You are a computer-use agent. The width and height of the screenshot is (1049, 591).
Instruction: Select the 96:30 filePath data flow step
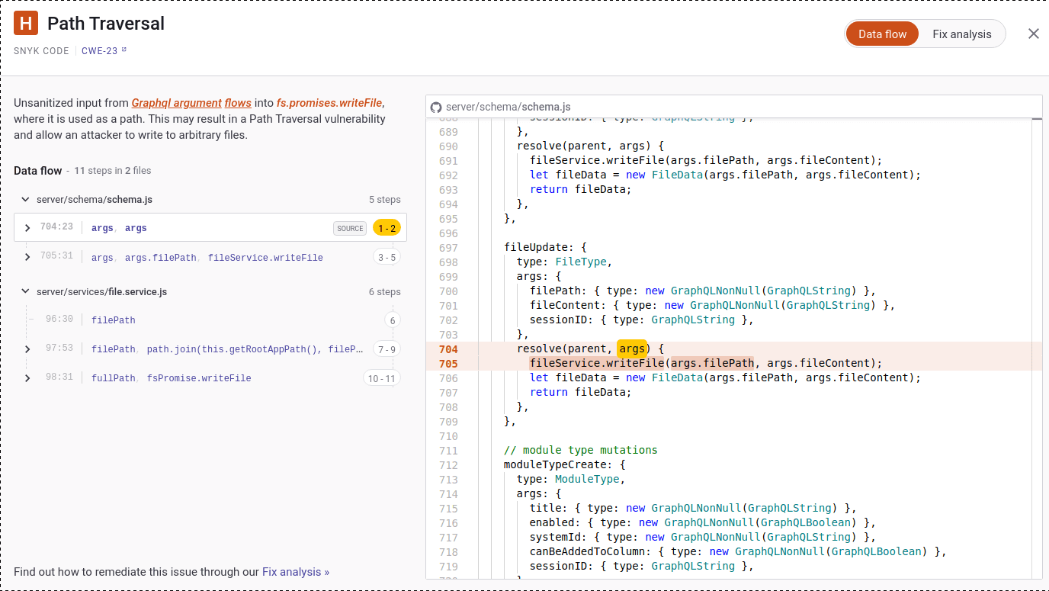point(113,320)
